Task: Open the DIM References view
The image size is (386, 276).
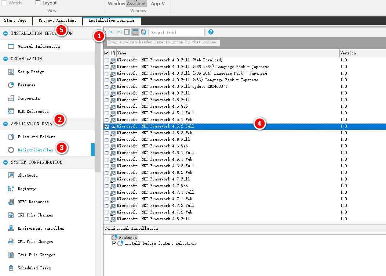Action: coord(33,111)
